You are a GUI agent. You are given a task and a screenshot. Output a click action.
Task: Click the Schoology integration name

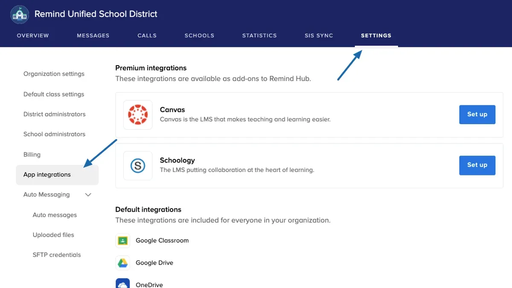point(177,160)
